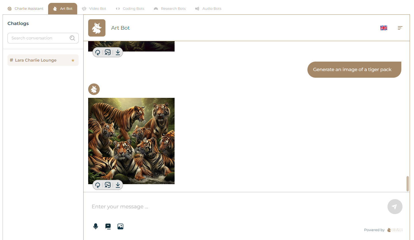Click the microphone voice input icon
This screenshot has width=414, height=240.
click(x=96, y=226)
